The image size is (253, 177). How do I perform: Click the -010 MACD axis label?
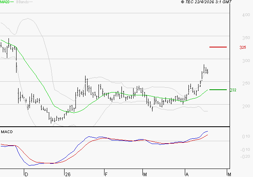(245, 150)
